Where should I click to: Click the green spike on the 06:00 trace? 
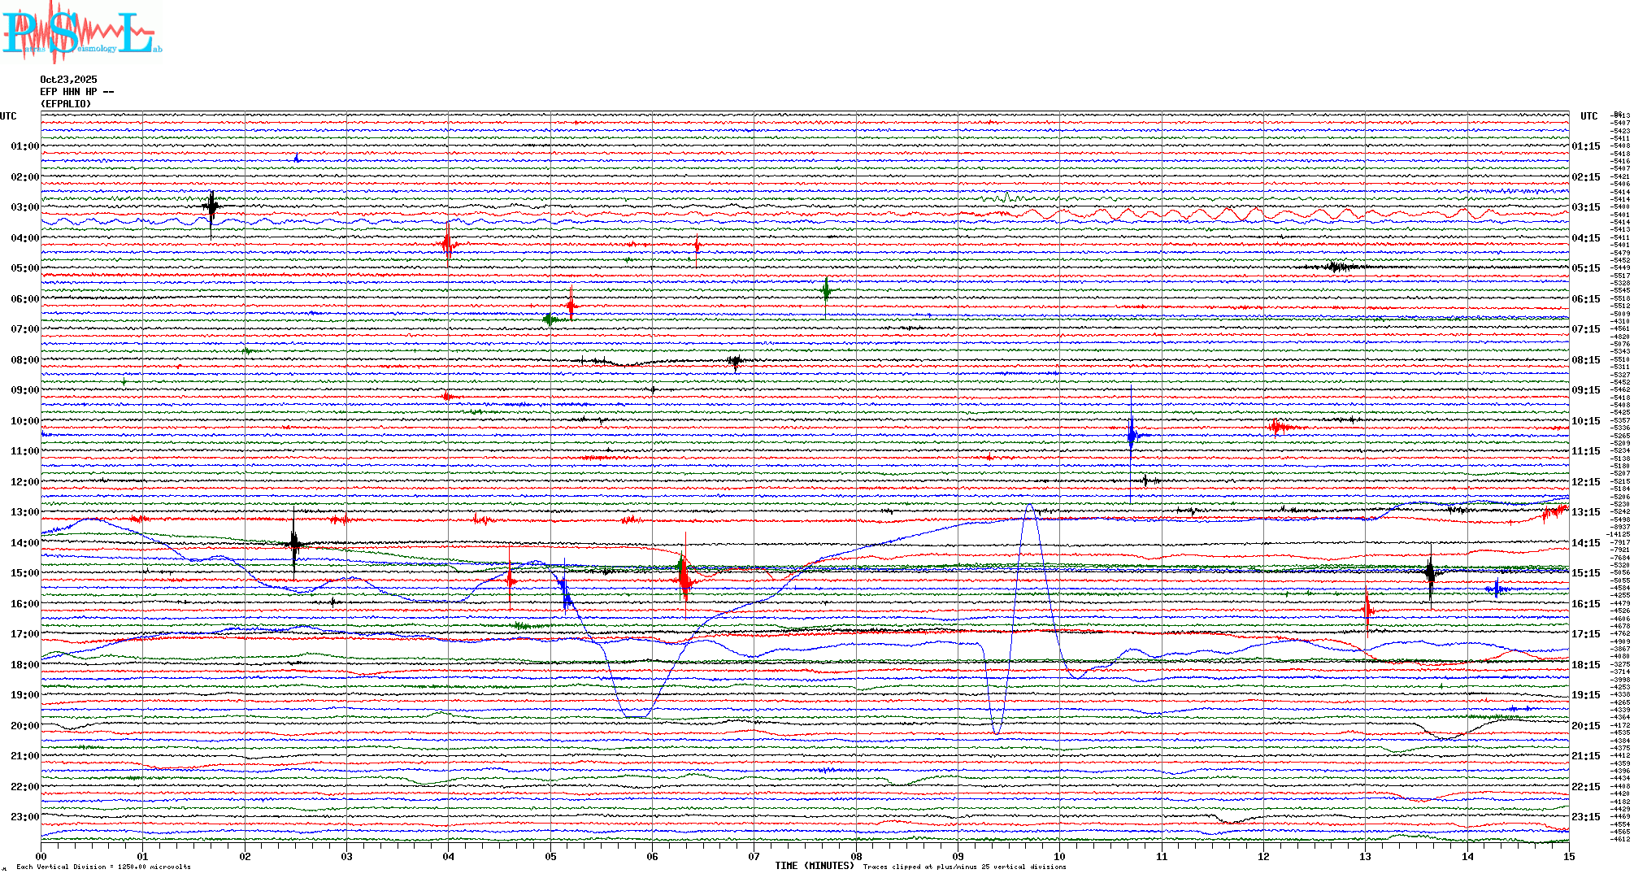[x=826, y=289]
